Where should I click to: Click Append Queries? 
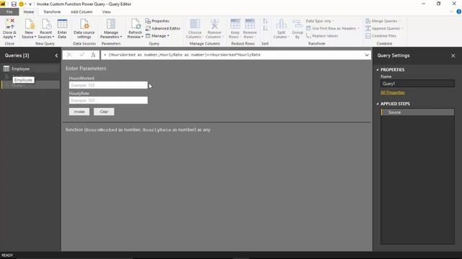click(x=384, y=29)
